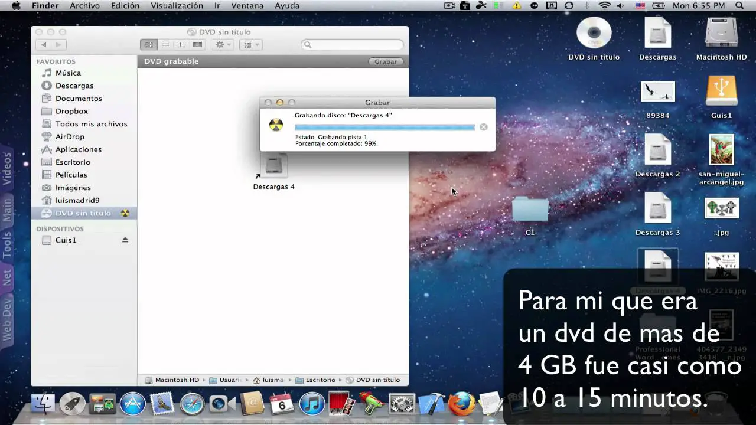Go forward in Finder window
The height and width of the screenshot is (425, 756).
pyautogui.click(x=59, y=45)
